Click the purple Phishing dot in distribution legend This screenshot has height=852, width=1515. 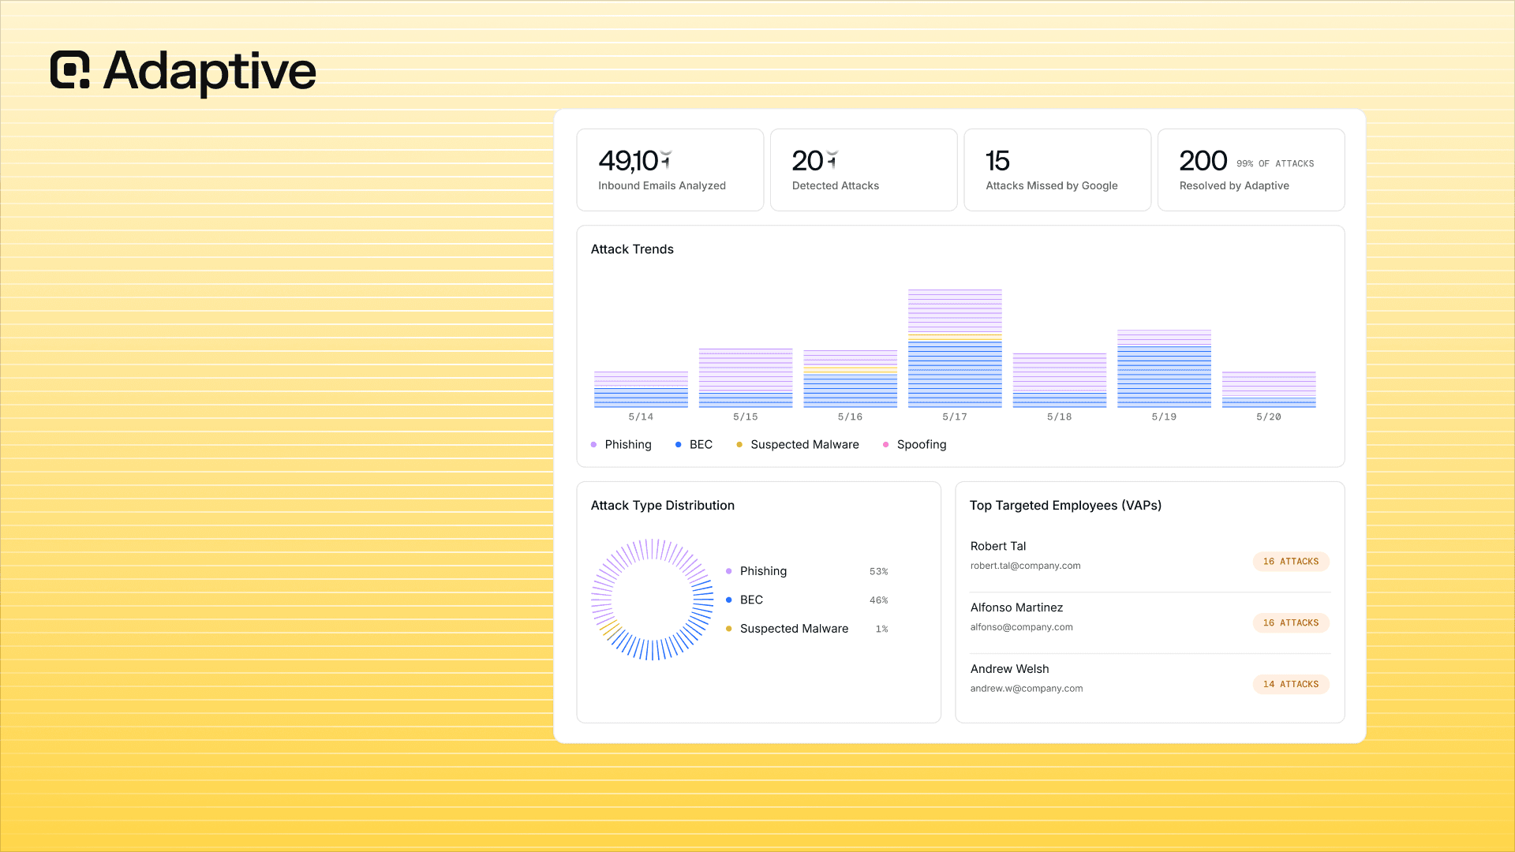(x=728, y=571)
